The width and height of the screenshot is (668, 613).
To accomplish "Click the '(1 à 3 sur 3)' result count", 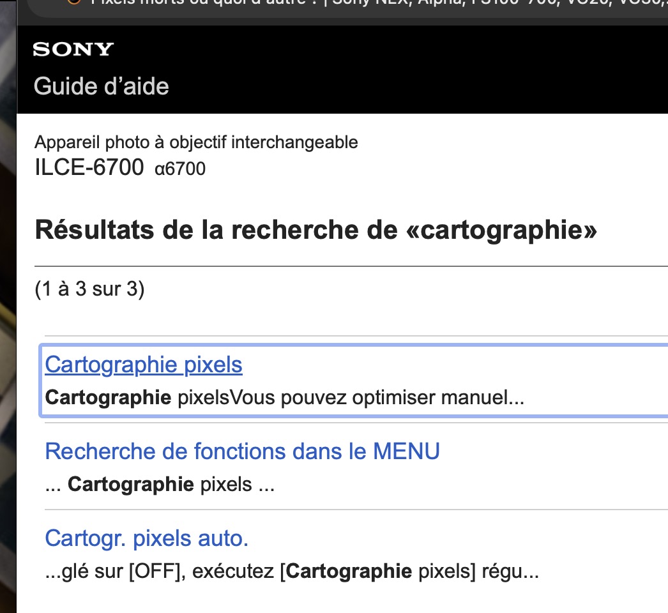I will click(x=89, y=289).
